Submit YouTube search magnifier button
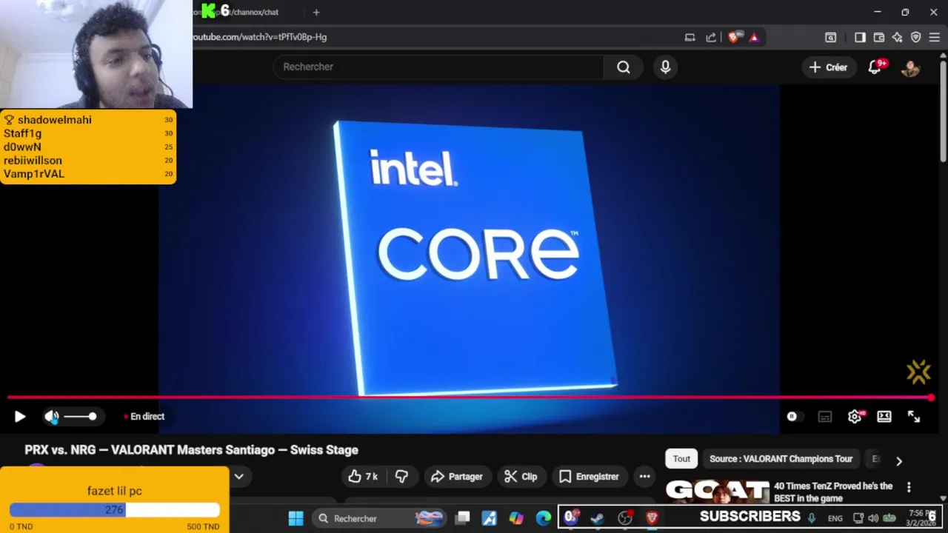The height and width of the screenshot is (533, 948). point(624,67)
